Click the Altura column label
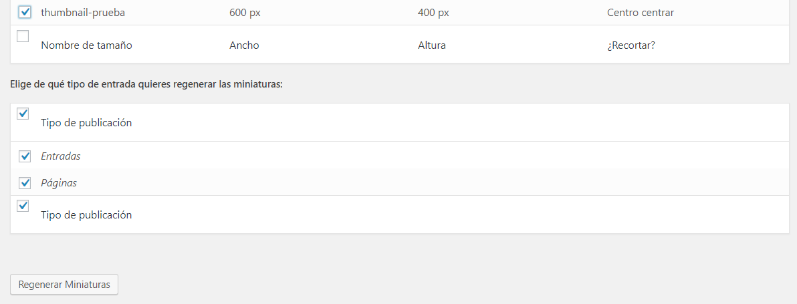Screen dimensions: 797x304 432,45
